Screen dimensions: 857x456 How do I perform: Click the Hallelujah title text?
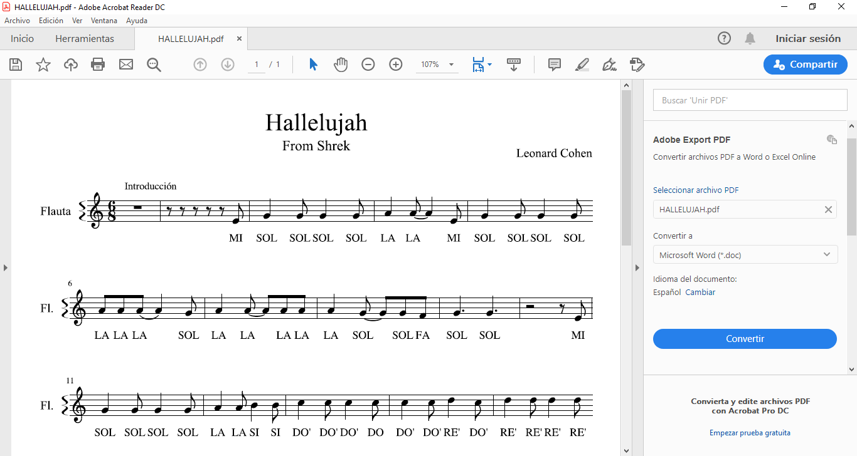316,122
